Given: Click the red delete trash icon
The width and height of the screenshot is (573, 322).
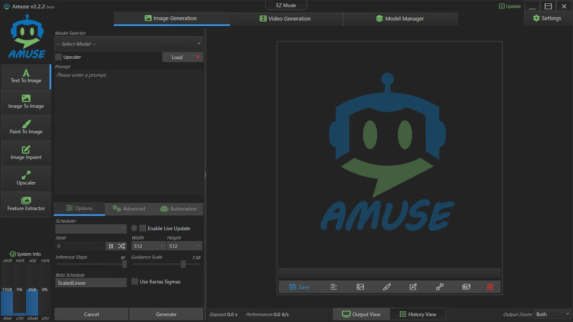Looking at the screenshot, I should pyautogui.click(x=490, y=287).
